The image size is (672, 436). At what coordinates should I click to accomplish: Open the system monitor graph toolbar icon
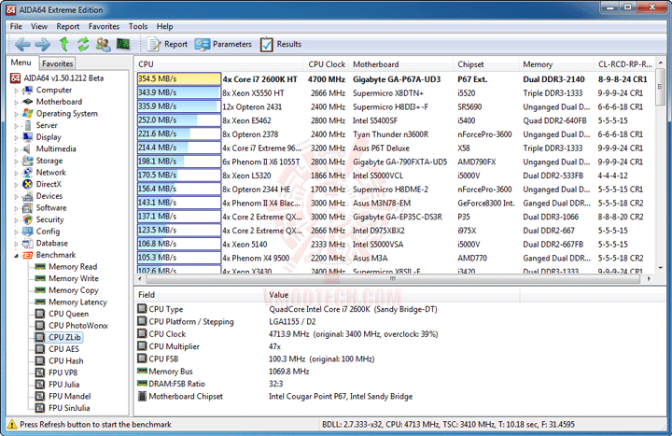point(122,44)
